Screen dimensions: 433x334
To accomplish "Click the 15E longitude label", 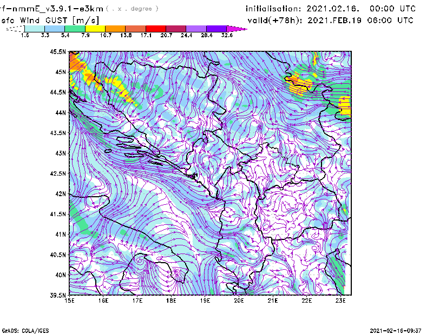I will [69, 300].
